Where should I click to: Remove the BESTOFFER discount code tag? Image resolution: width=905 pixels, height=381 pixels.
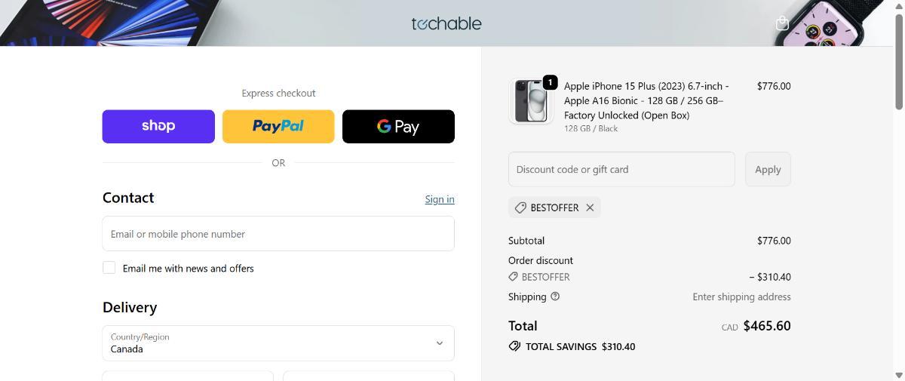[590, 207]
